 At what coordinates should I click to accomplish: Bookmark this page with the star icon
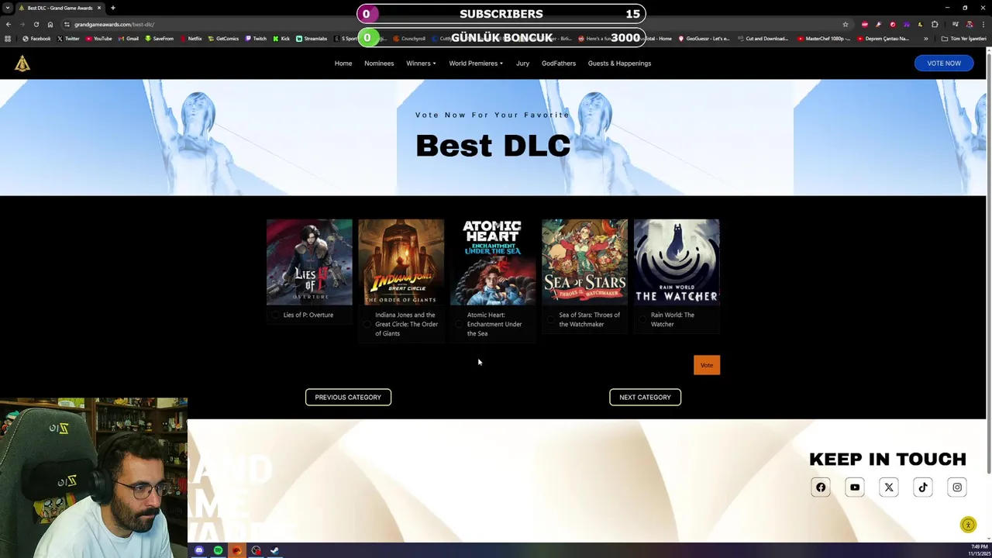pyautogui.click(x=846, y=24)
